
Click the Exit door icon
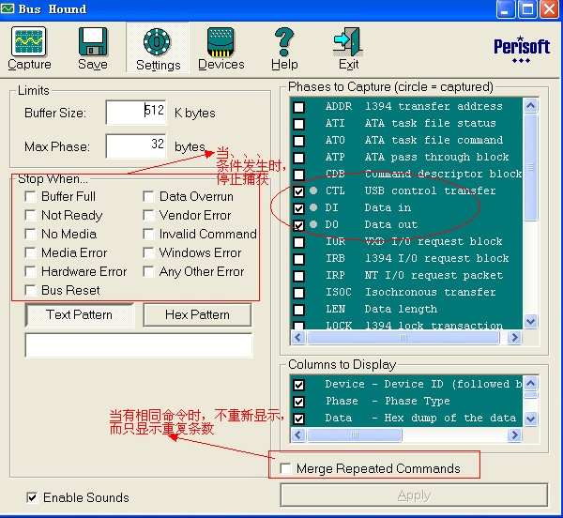(348, 42)
